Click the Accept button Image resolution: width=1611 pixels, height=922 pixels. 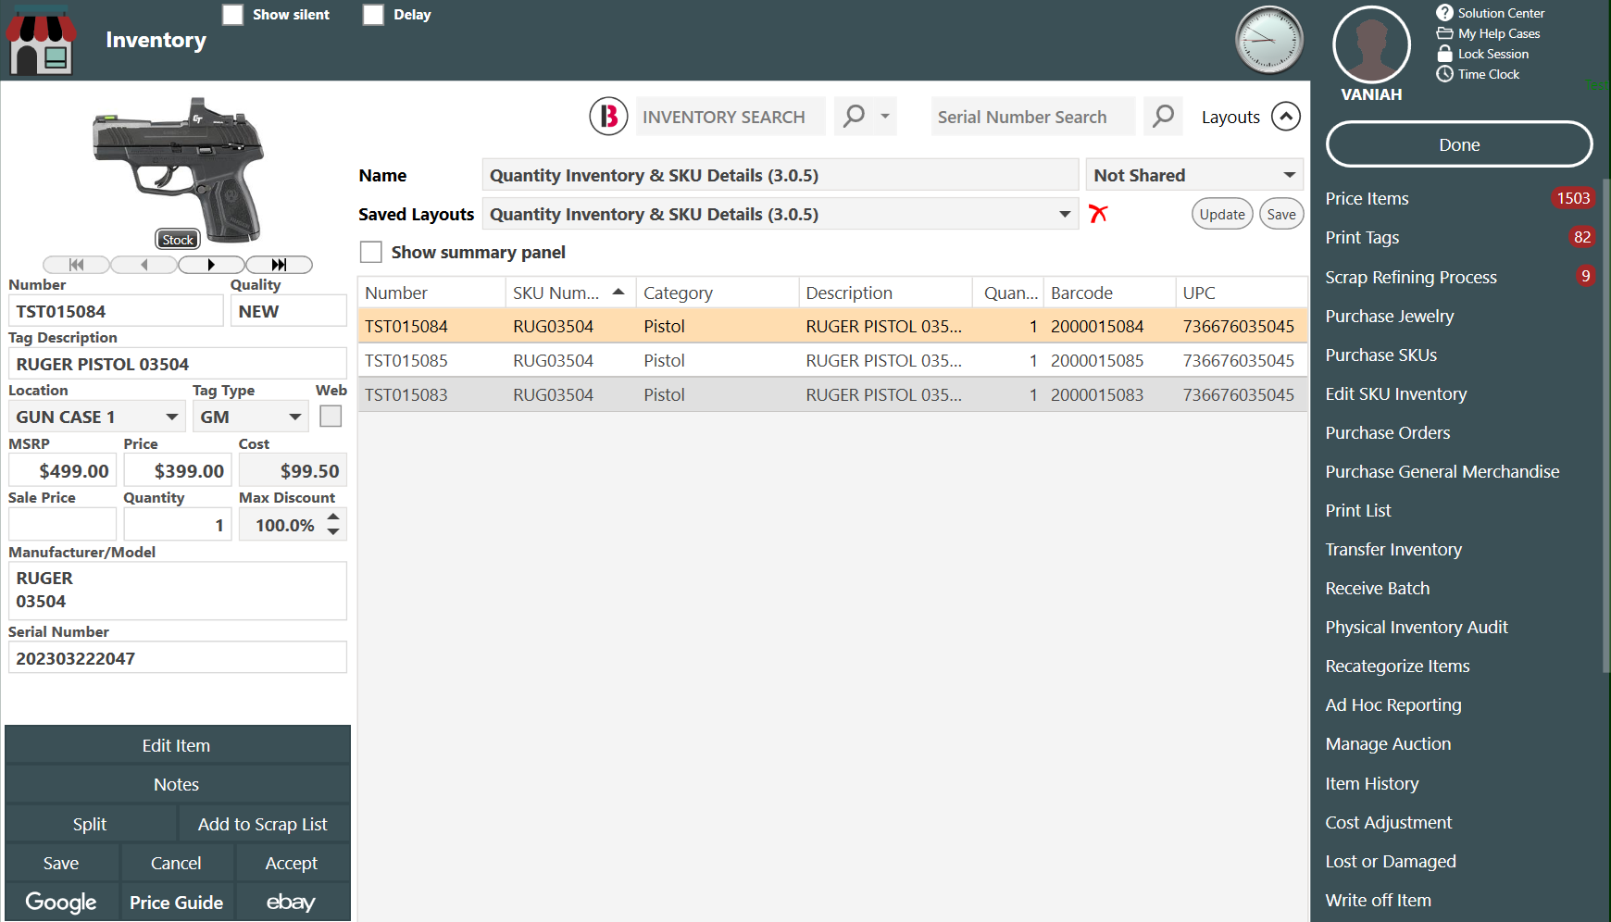(292, 863)
